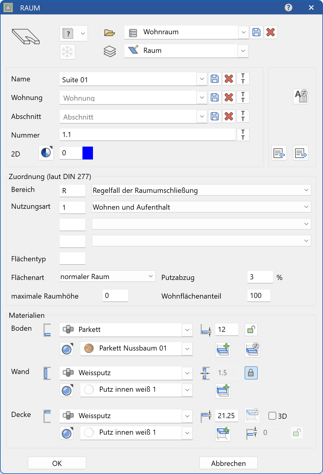The height and width of the screenshot is (474, 323).
Task: Close the RAUM dialog window
Action: click(311, 8)
